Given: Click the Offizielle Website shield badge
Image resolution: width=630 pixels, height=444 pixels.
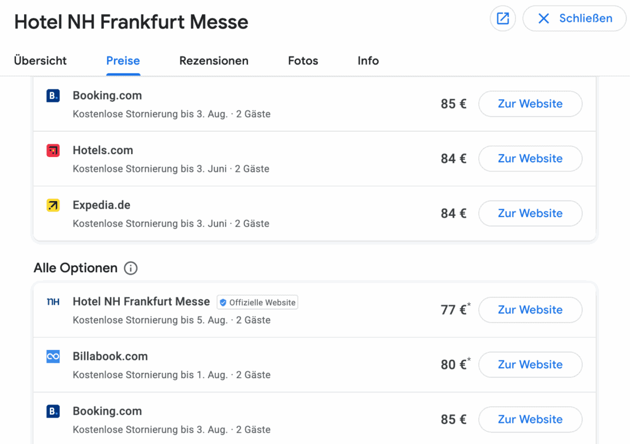Looking at the screenshot, I should pyautogui.click(x=257, y=302).
